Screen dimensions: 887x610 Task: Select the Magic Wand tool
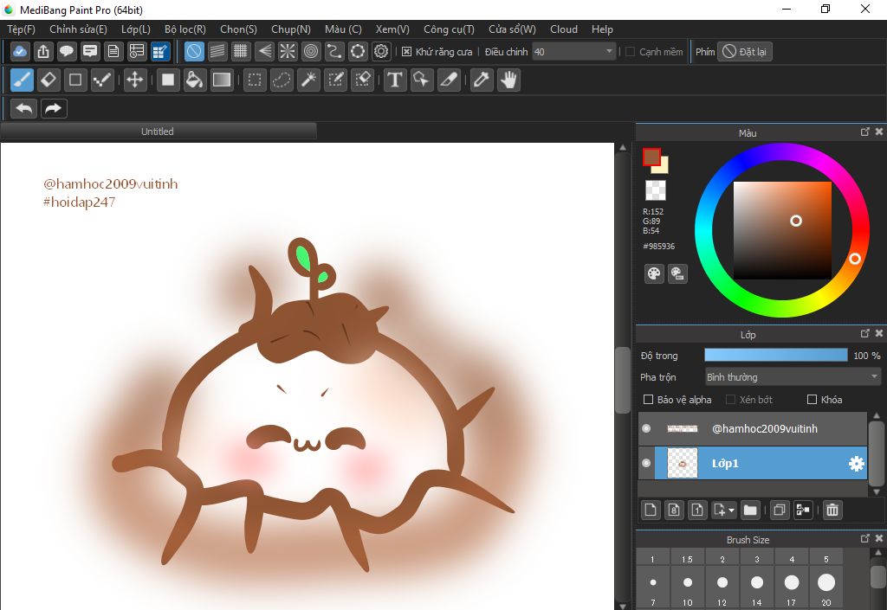pos(309,80)
